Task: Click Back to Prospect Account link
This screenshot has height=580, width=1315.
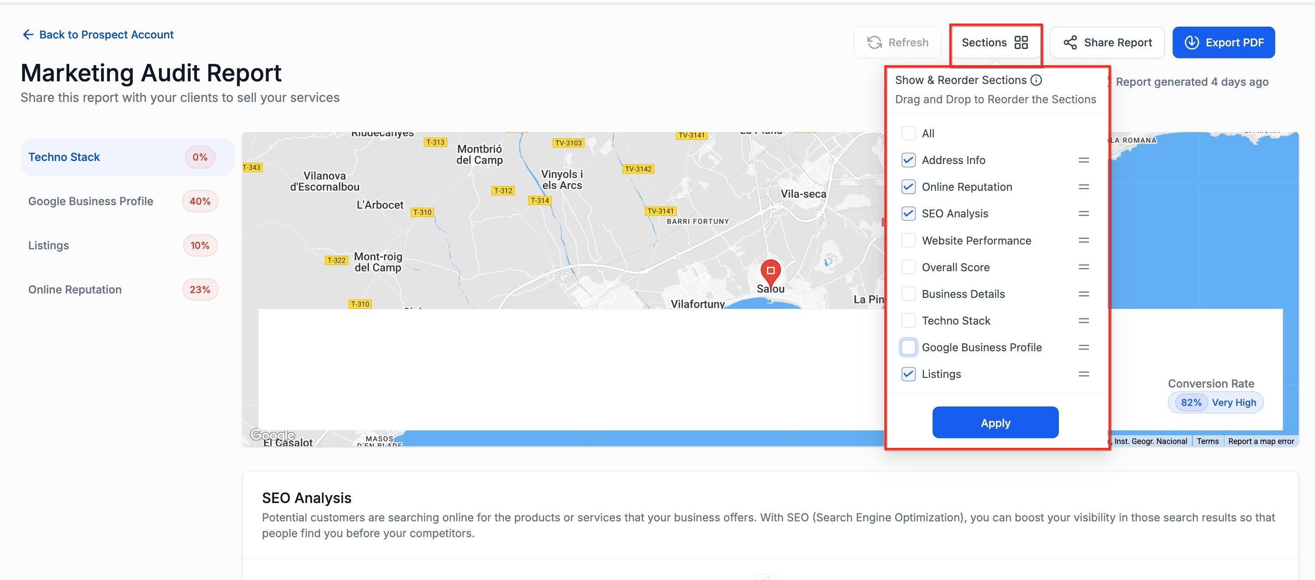Action: (x=106, y=35)
